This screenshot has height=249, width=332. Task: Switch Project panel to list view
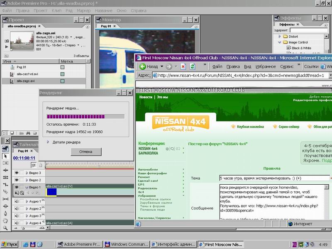[x=5, y=133]
